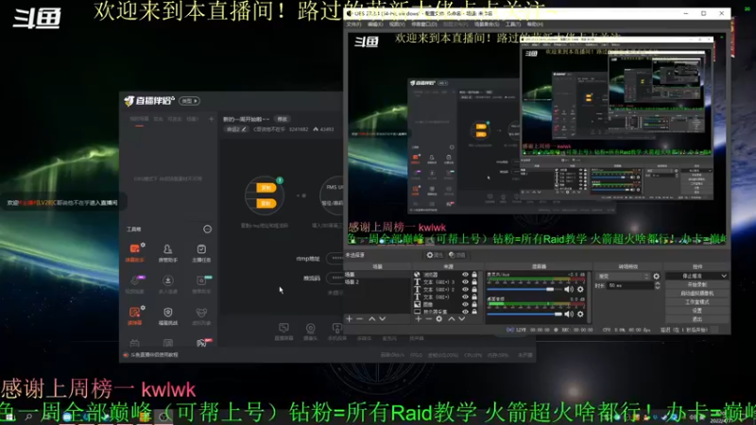Open the bear-face avatar tool in toolbox
Screen dimensions: 756x425
[201, 315]
